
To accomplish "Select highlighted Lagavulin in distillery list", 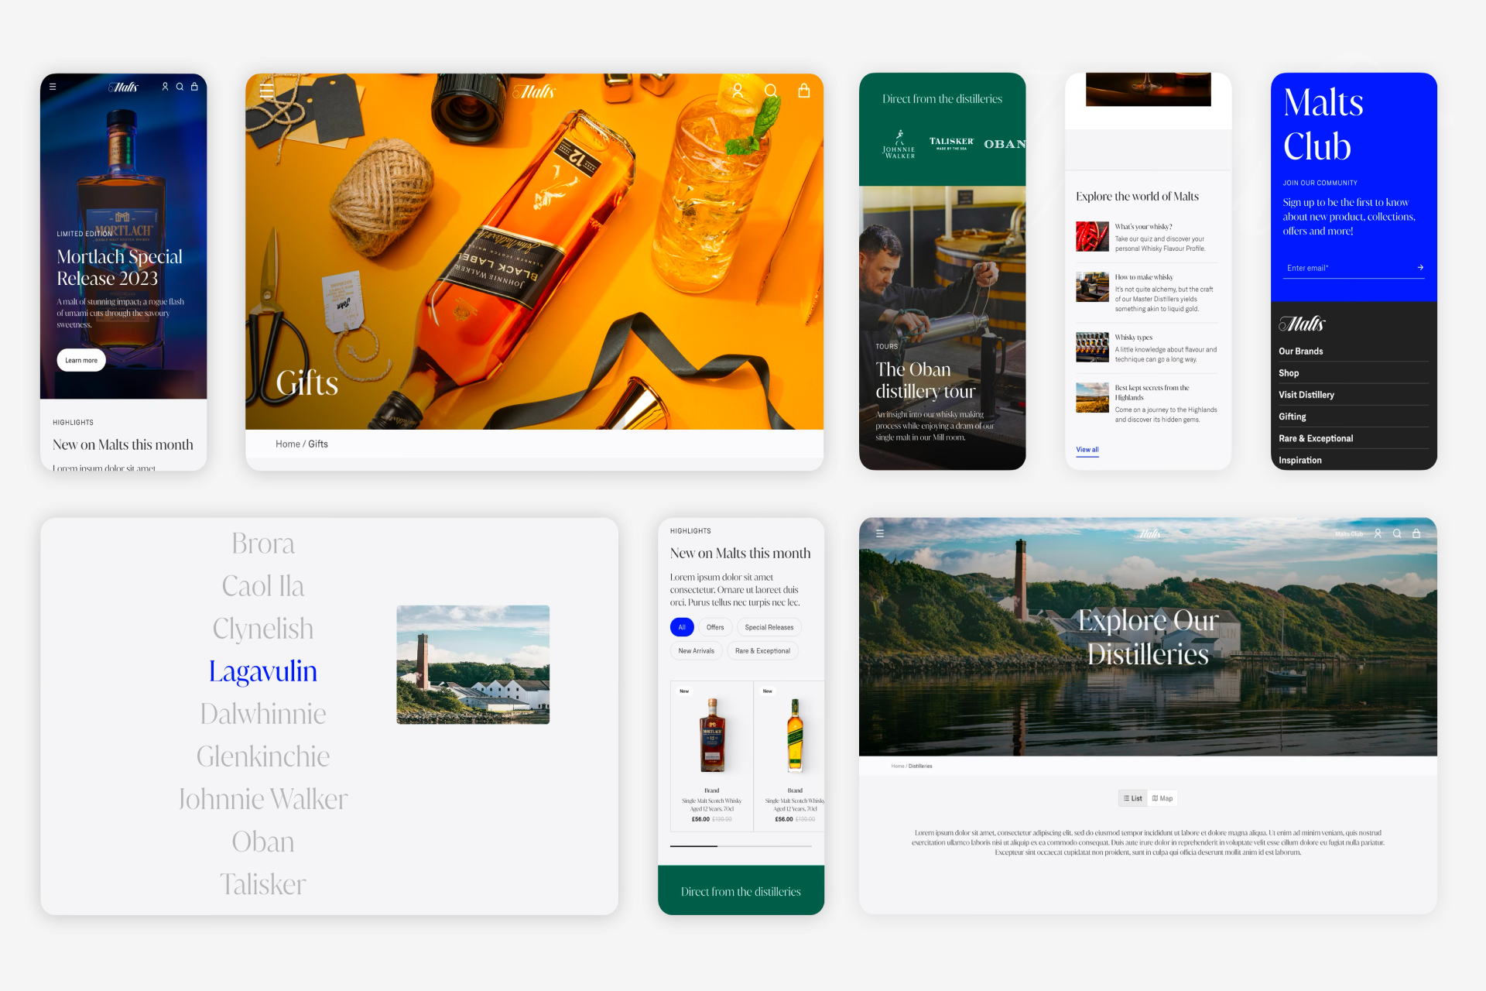I will pos(263,671).
